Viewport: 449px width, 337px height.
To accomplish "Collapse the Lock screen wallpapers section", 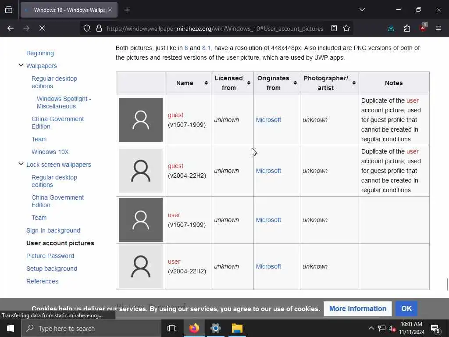I will pos(21,164).
